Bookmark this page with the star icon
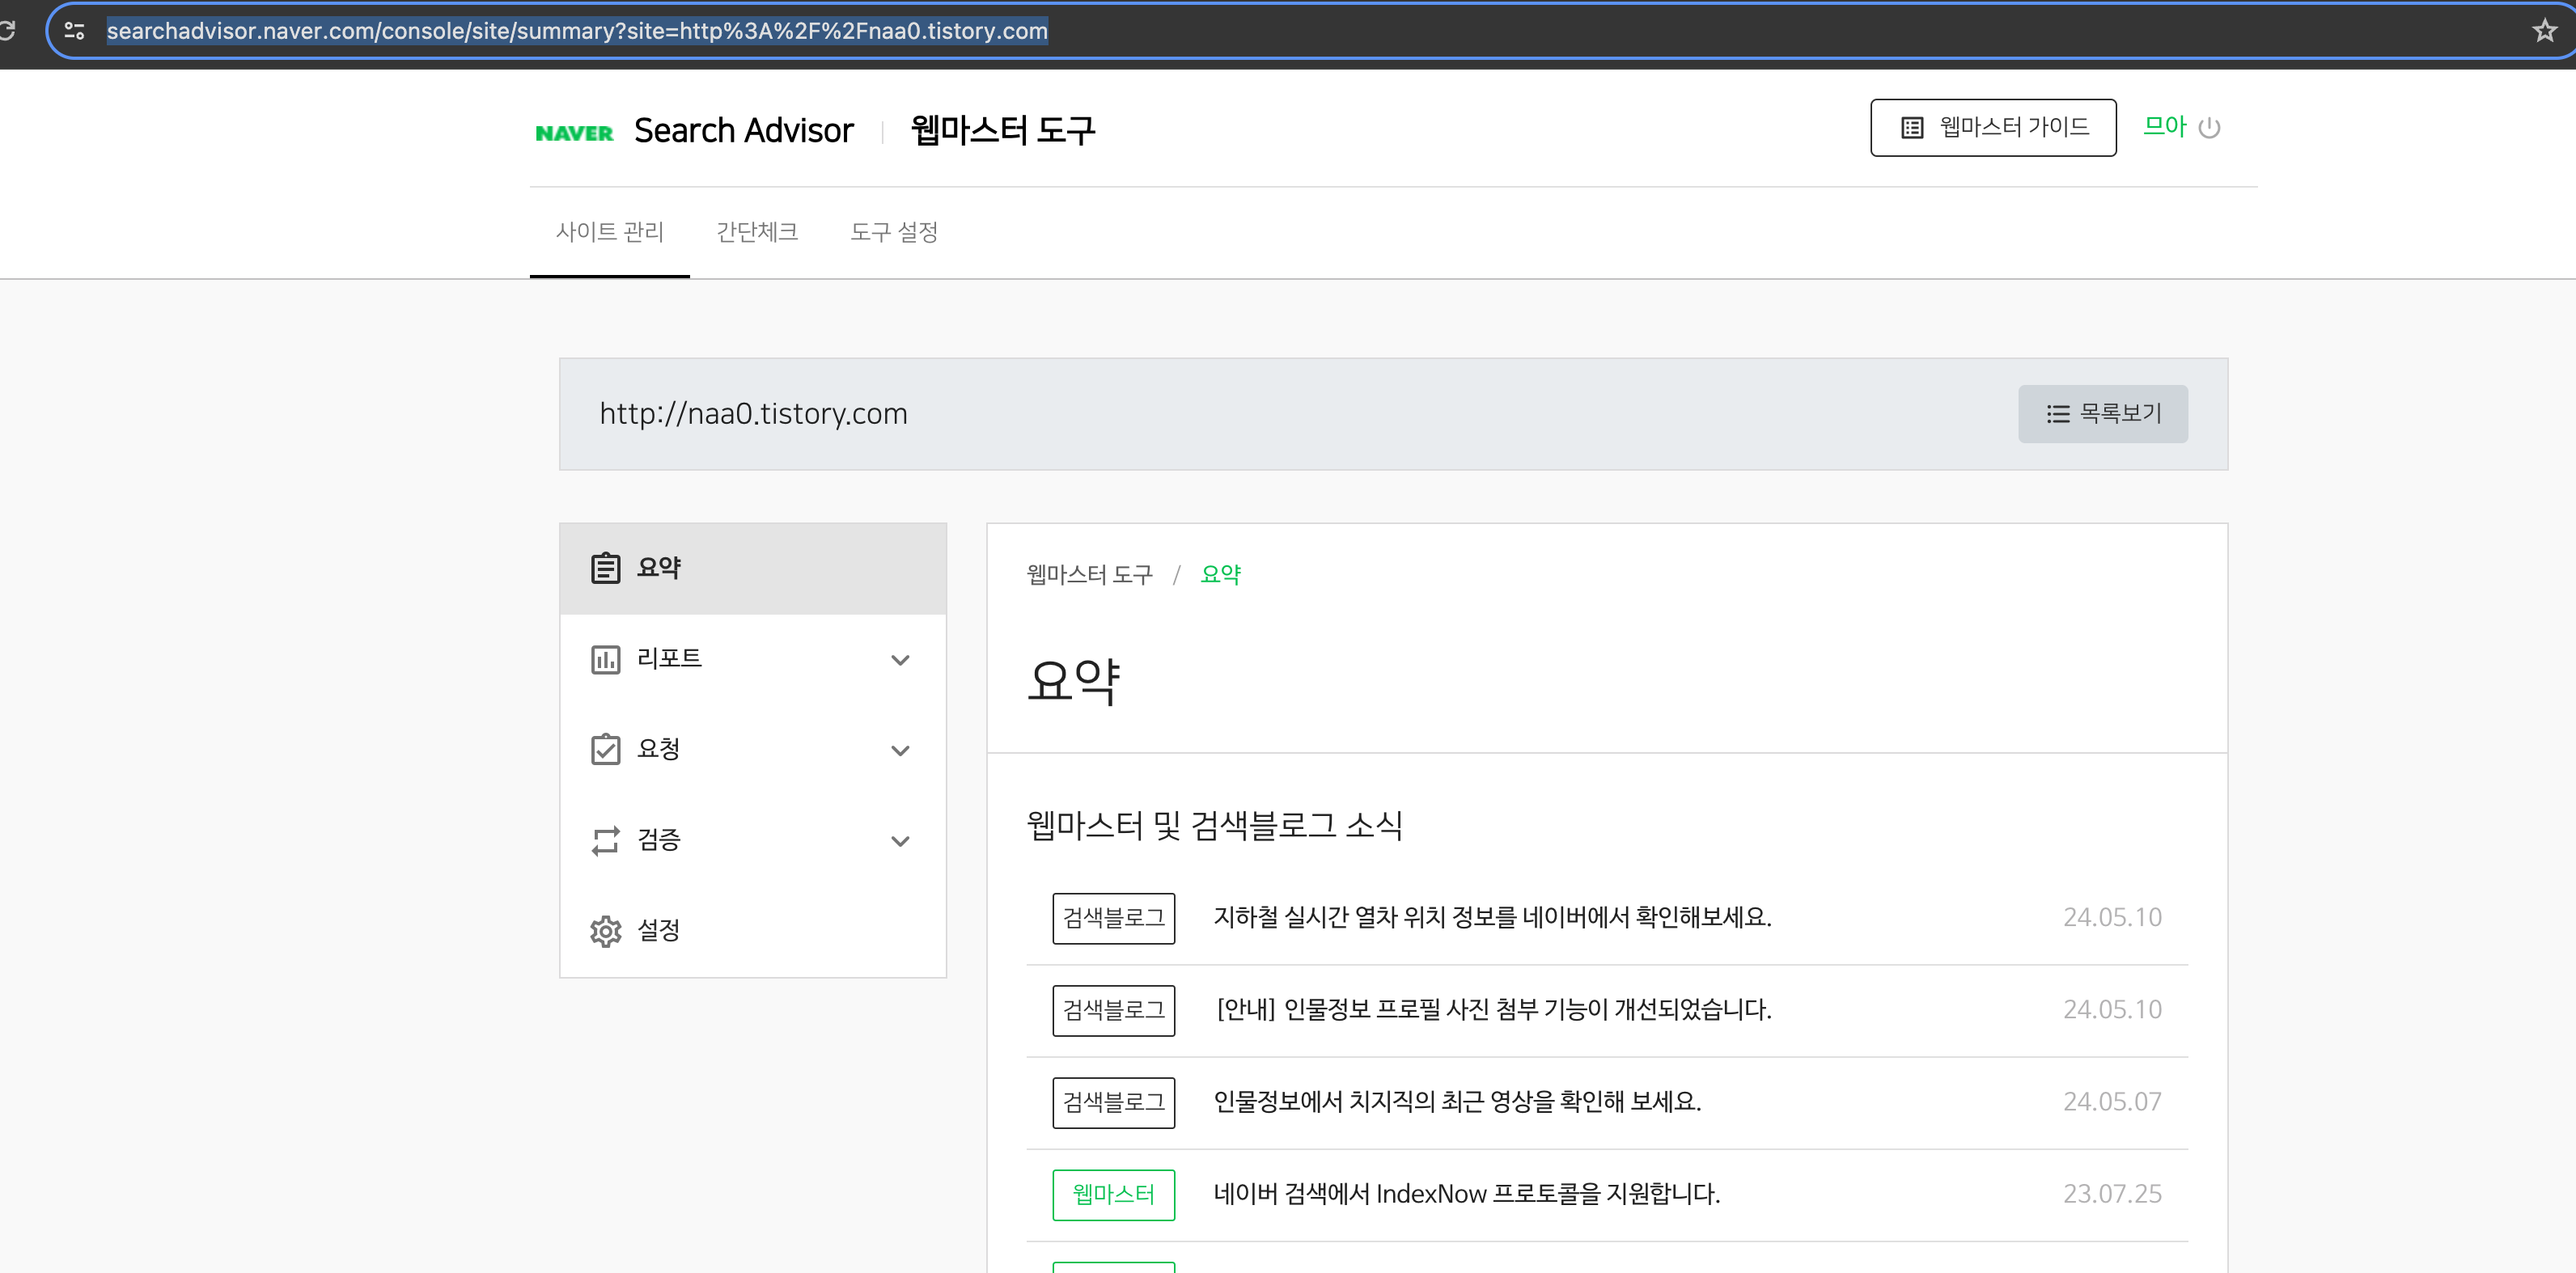The image size is (2576, 1273). tap(2545, 31)
